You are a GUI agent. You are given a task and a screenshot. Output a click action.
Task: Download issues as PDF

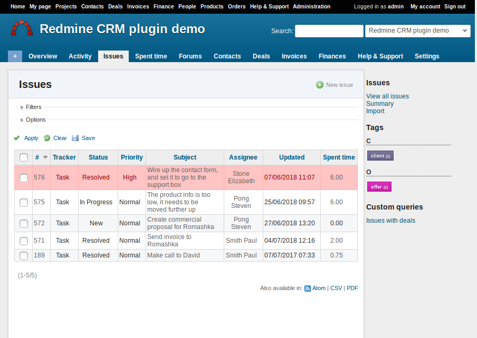[x=352, y=289]
